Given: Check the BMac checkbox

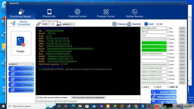Looking at the screenshot, I should coord(168,46).
